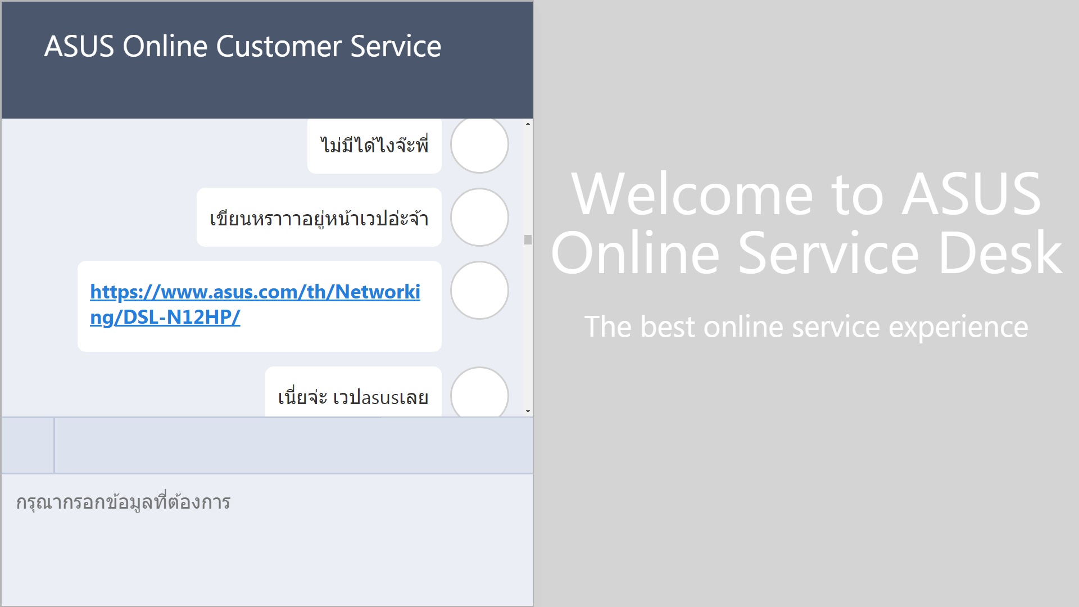Open the DSL-N12HP product page link
The width and height of the screenshot is (1079, 607).
click(x=255, y=304)
